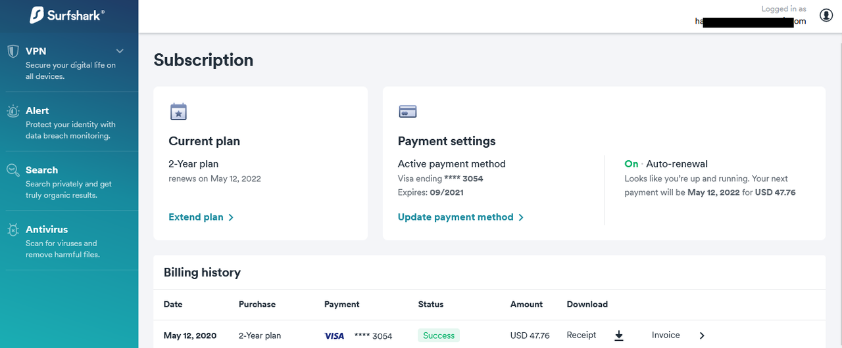The width and height of the screenshot is (842, 348).
Task: Click '2-Year plan' in the billing row
Action: pos(260,336)
